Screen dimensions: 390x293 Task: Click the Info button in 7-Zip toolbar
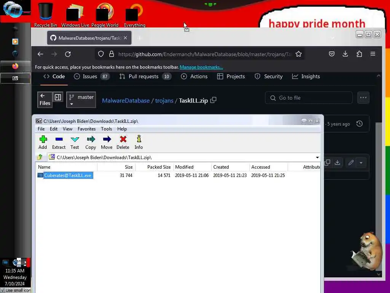(139, 142)
